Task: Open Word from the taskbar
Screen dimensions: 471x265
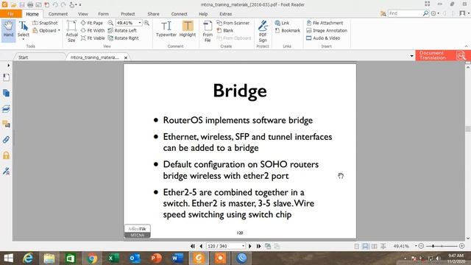Action: tap(177, 258)
